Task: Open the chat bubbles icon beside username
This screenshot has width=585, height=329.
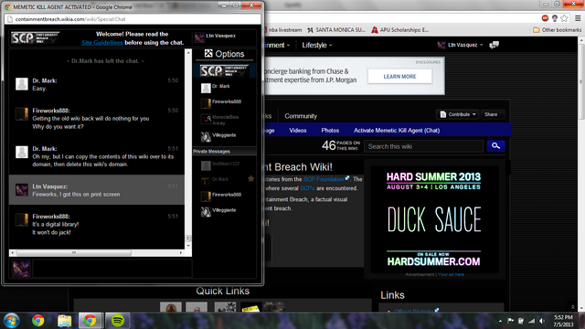Action: (495, 45)
